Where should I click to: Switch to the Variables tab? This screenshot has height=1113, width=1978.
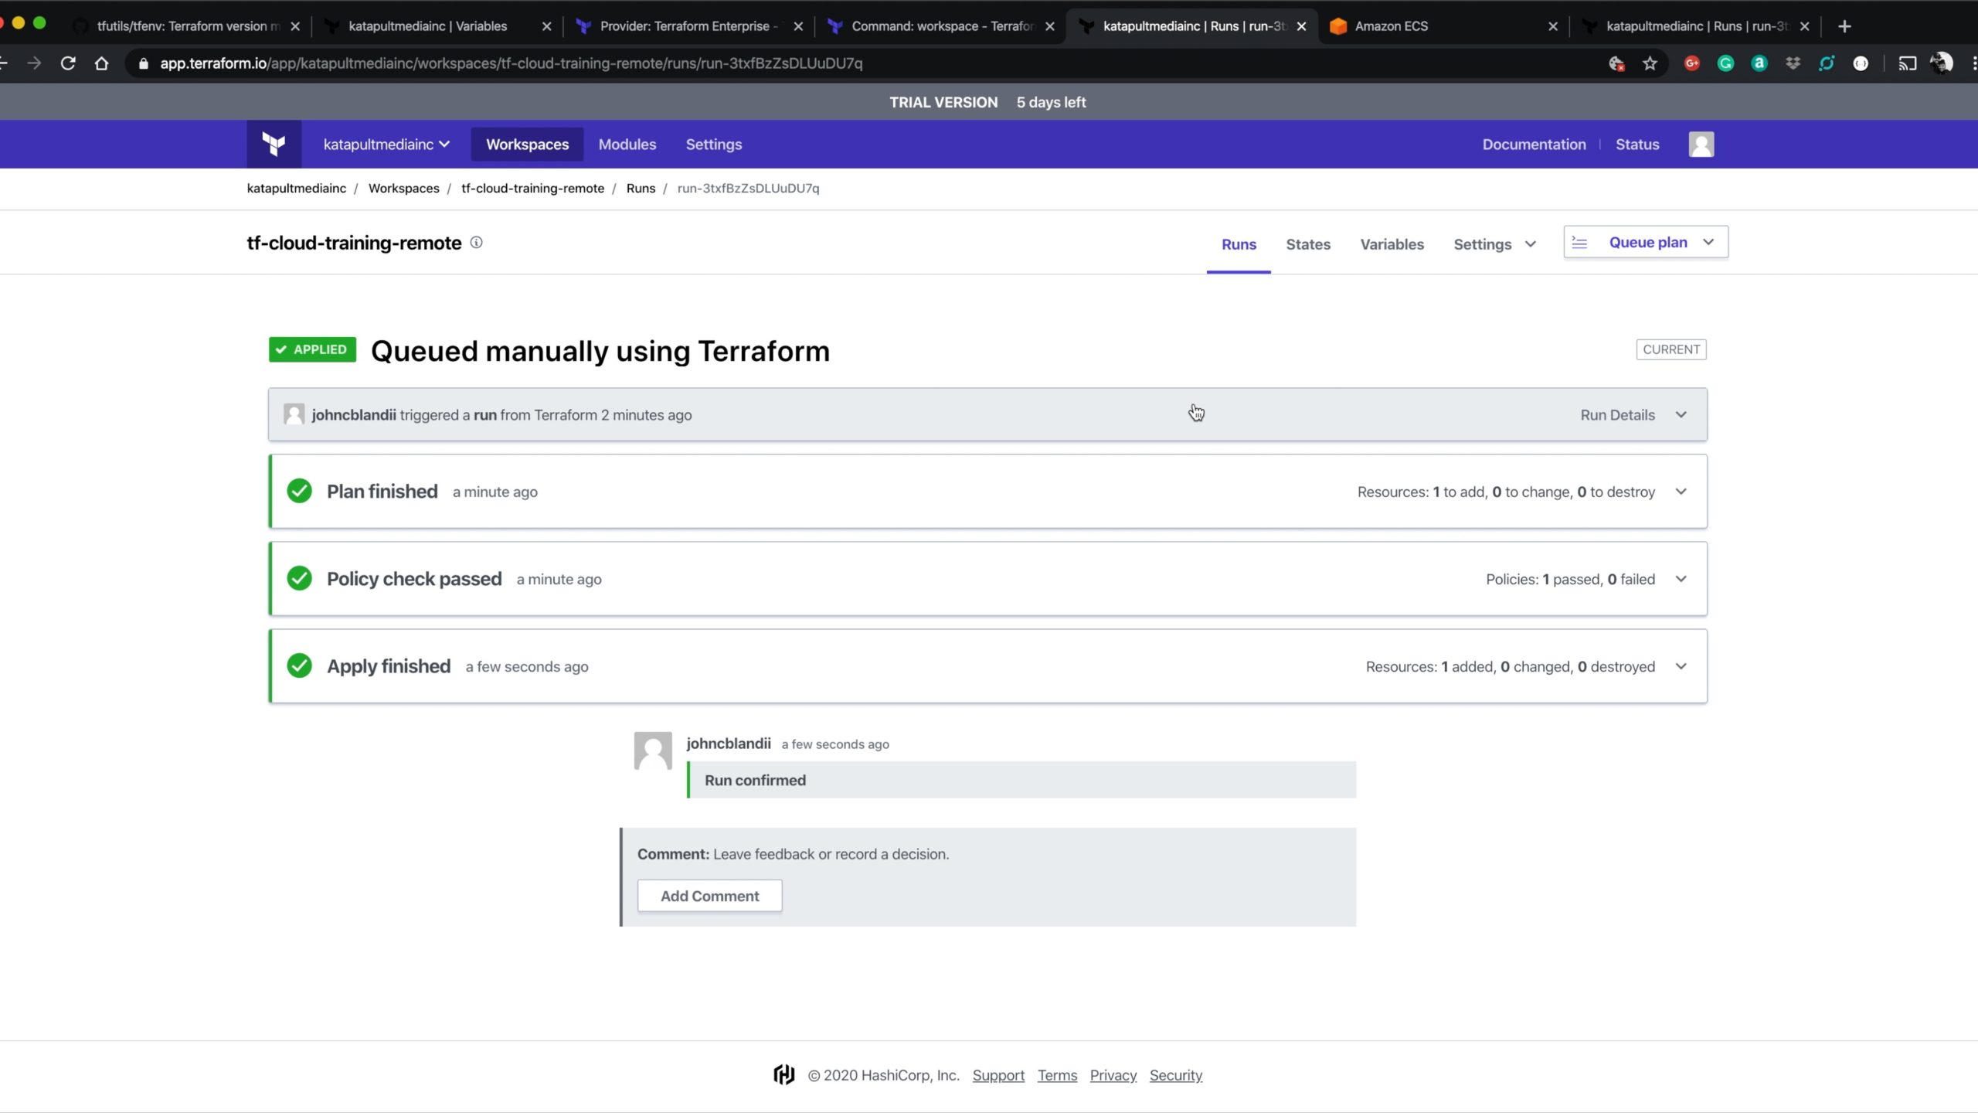pyautogui.click(x=1392, y=243)
